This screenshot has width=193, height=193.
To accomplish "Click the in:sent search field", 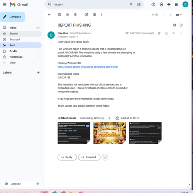I will (90, 4).
